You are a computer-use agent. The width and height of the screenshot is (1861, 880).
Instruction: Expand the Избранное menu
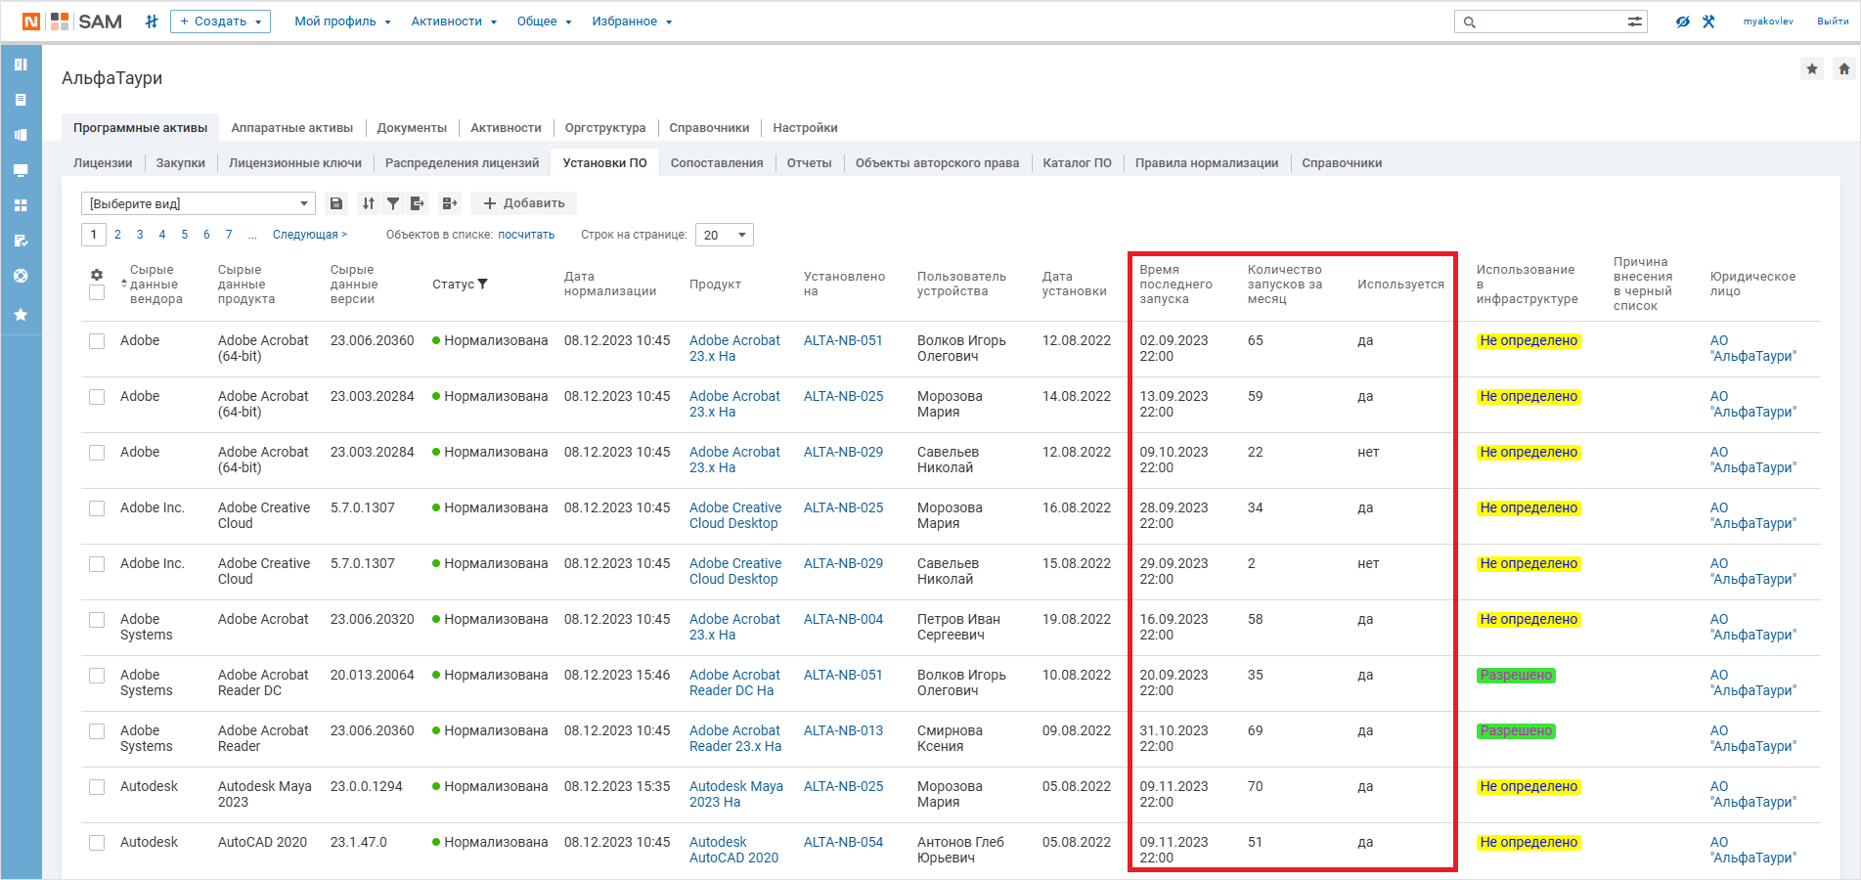pyautogui.click(x=632, y=22)
